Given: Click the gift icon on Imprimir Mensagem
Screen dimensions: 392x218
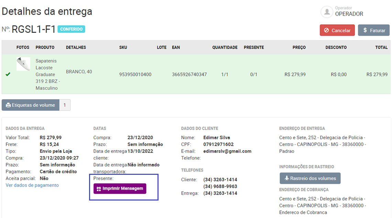Looking at the screenshot, I should pos(99,189).
